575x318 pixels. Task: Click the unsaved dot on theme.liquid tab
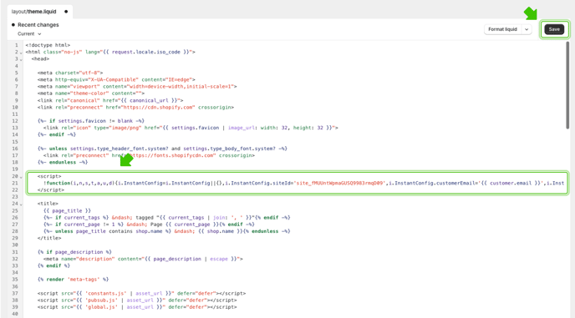(66, 12)
